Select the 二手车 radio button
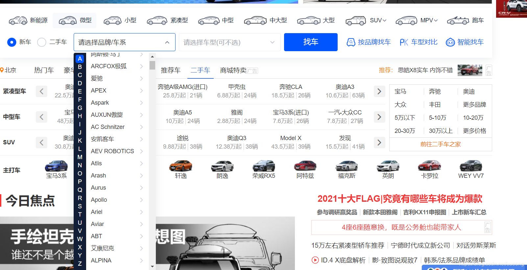The width and height of the screenshot is (527, 270). [x=41, y=42]
